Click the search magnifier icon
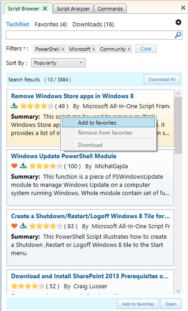This screenshot has height=311, width=188. pyautogui.click(x=178, y=35)
